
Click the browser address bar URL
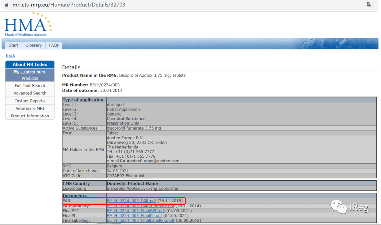(x=69, y=5)
